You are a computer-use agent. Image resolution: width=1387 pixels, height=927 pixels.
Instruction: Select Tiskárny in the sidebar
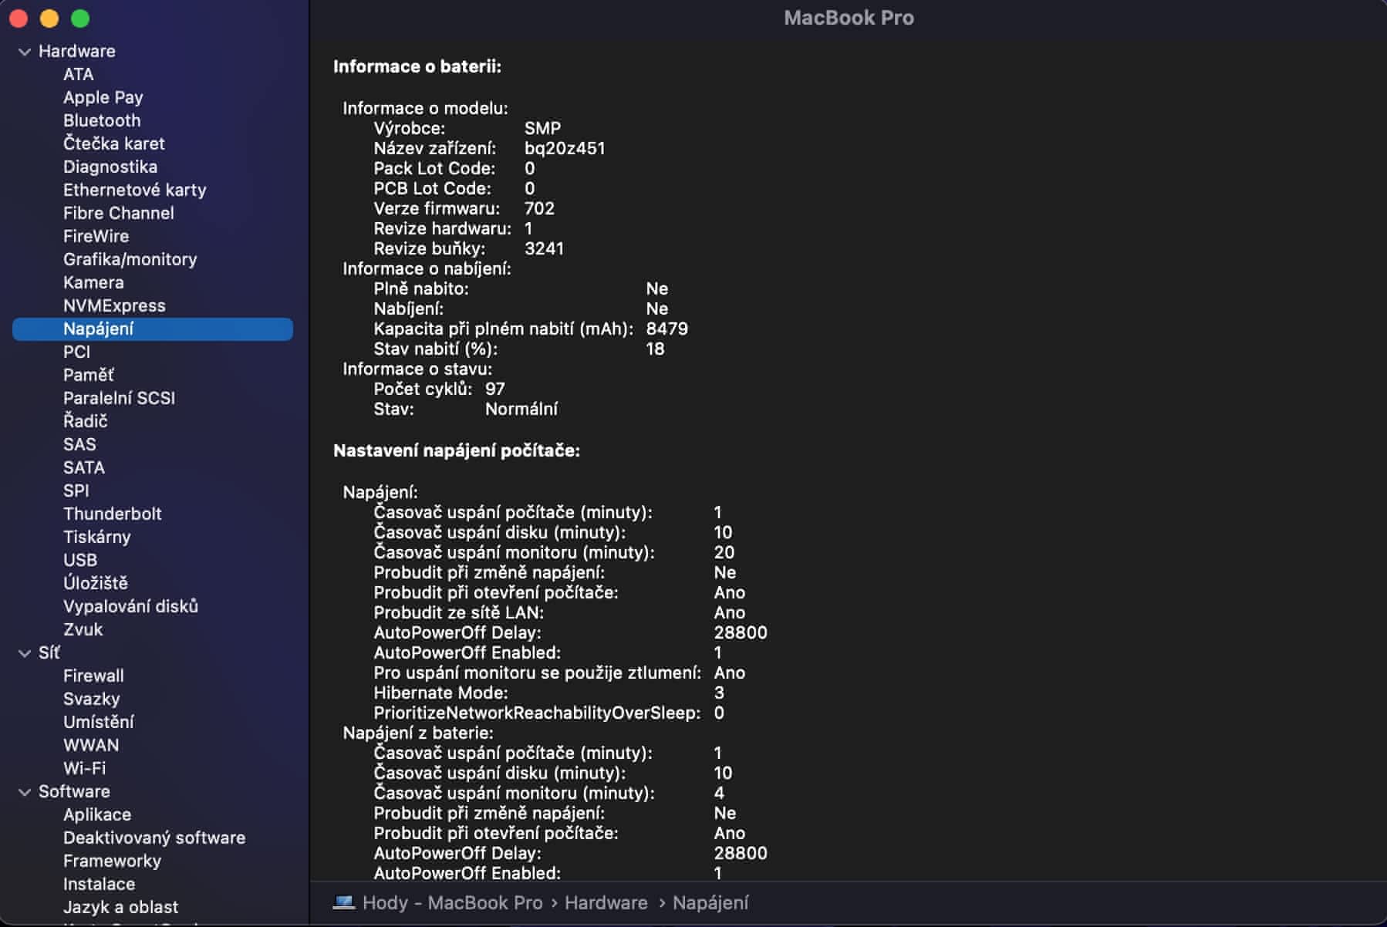click(x=97, y=537)
